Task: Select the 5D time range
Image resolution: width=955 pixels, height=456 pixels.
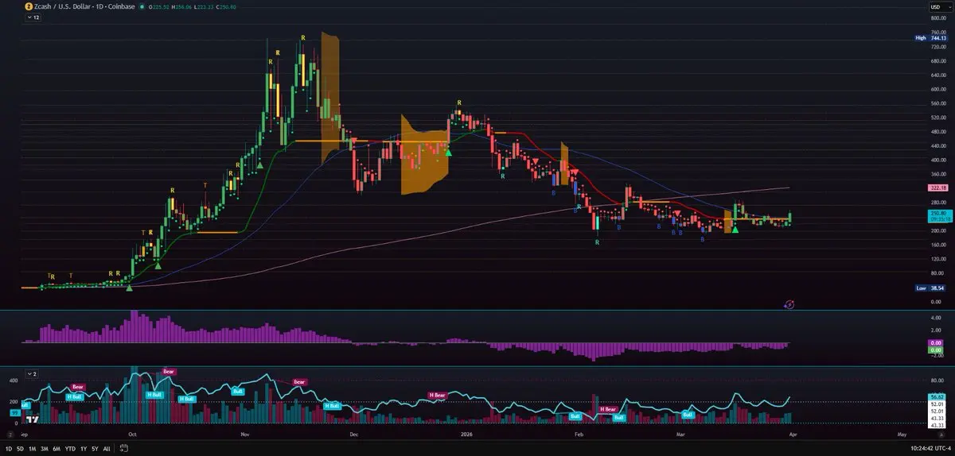Action: click(20, 449)
